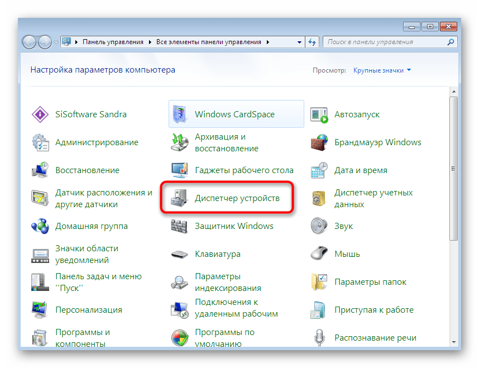
Task: Click the Автозапуск icon
Action: 319,114
